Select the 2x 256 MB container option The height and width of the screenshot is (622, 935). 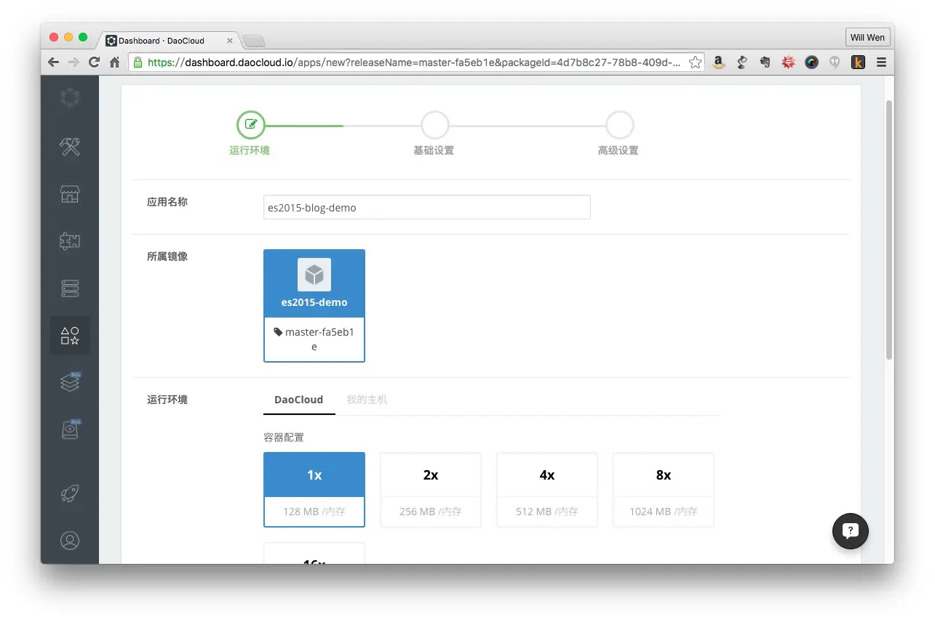click(x=431, y=490)
